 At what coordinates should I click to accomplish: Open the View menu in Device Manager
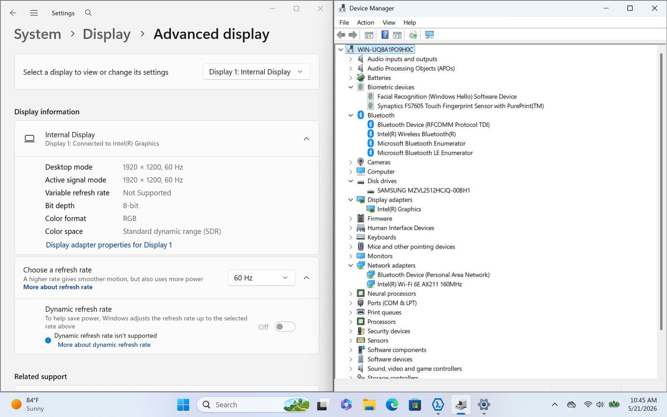point(389,23)
